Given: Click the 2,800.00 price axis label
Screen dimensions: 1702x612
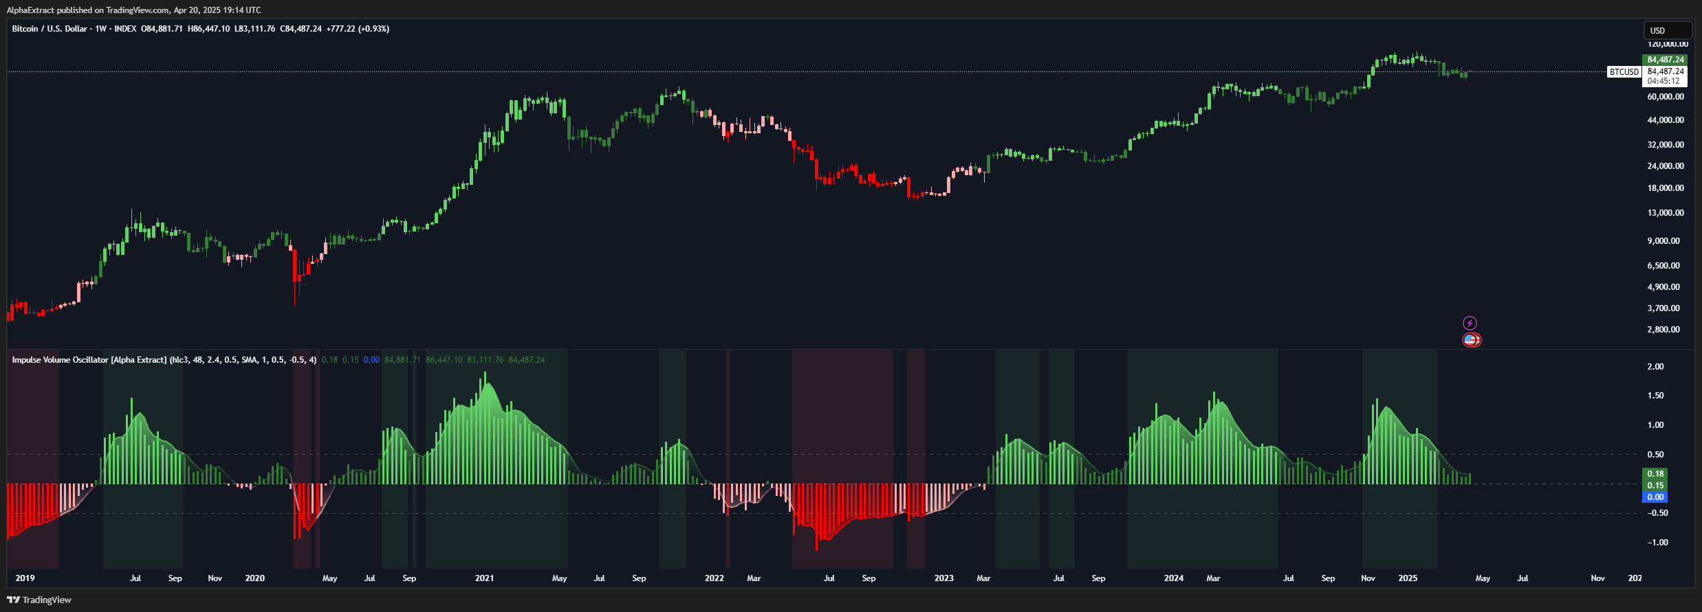Looking at the screenshot, I should pyautogui.click(x=1663, y=330).
